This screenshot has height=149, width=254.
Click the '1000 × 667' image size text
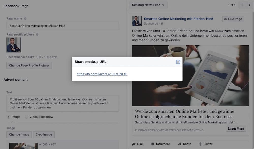pyautogui.click(x=48, y=144)
